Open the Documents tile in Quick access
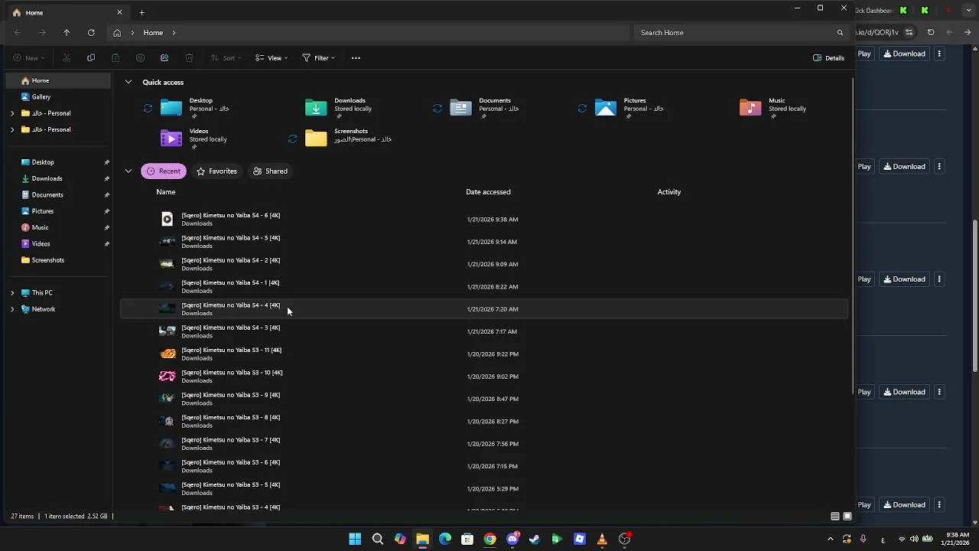This screenshot has width=979, height=551. pyautogui.click(x=484, y=107)
